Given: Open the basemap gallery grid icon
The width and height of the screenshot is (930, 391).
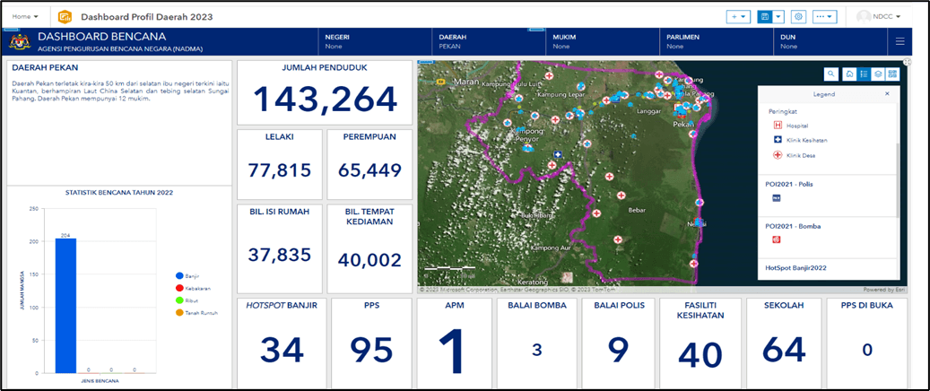Looking at the screenshot, I should (x=893, y=74).
